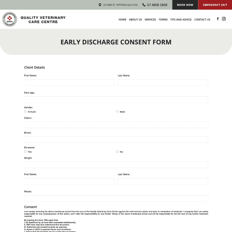Viewport: 232px width, 232px height.
Task: Click the Consent section heading
Action: [x=30, y=207]
